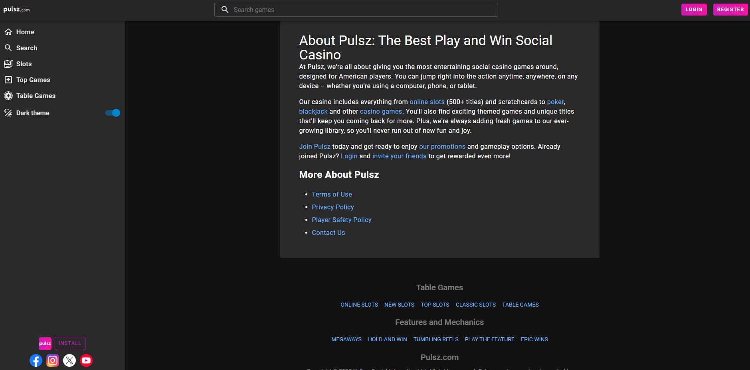
Task: Open the MEGAWAYS footer link
Action: click(x=346, y=339)
